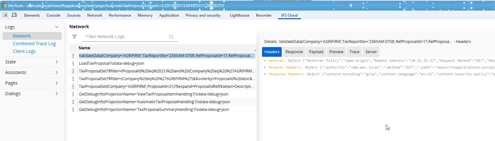
Task: Expand the Request Headers object
Action: click(x=265, y=67)
